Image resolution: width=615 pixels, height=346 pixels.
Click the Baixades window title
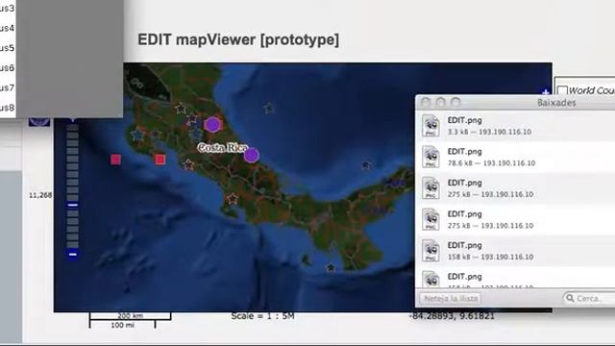(556, 103)
